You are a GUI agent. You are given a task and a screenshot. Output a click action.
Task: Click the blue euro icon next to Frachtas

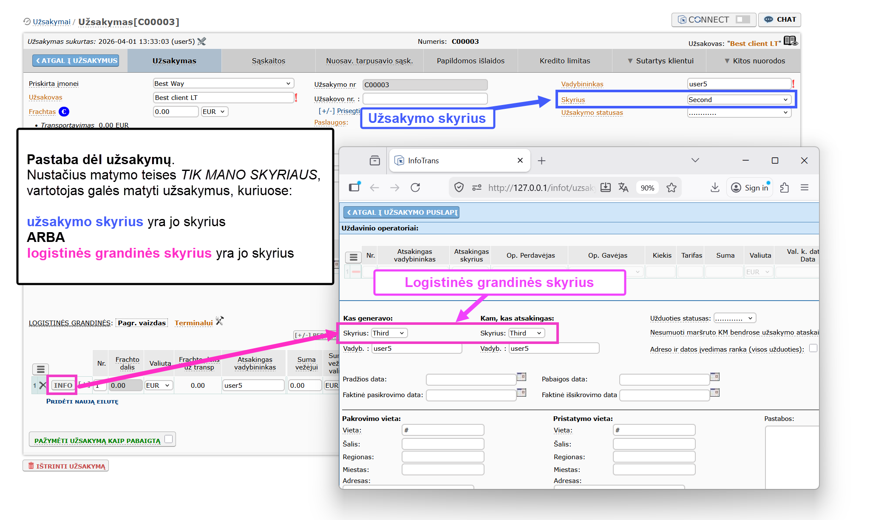64,111
